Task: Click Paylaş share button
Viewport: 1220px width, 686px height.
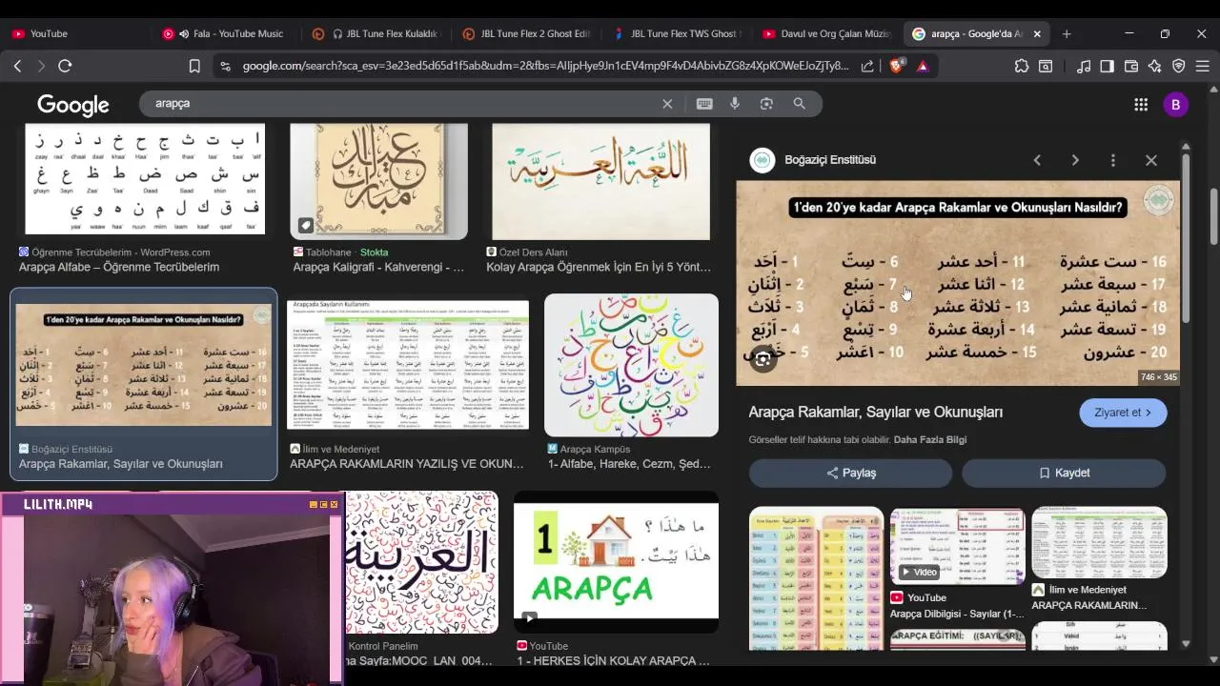Action: 850,473
